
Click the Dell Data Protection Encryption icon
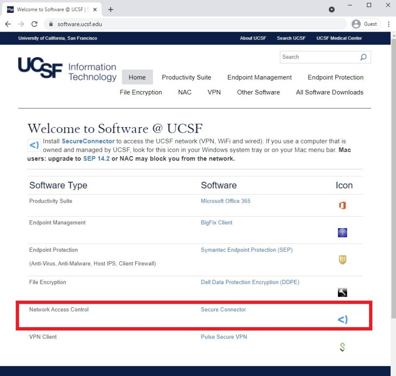point(342,293)
